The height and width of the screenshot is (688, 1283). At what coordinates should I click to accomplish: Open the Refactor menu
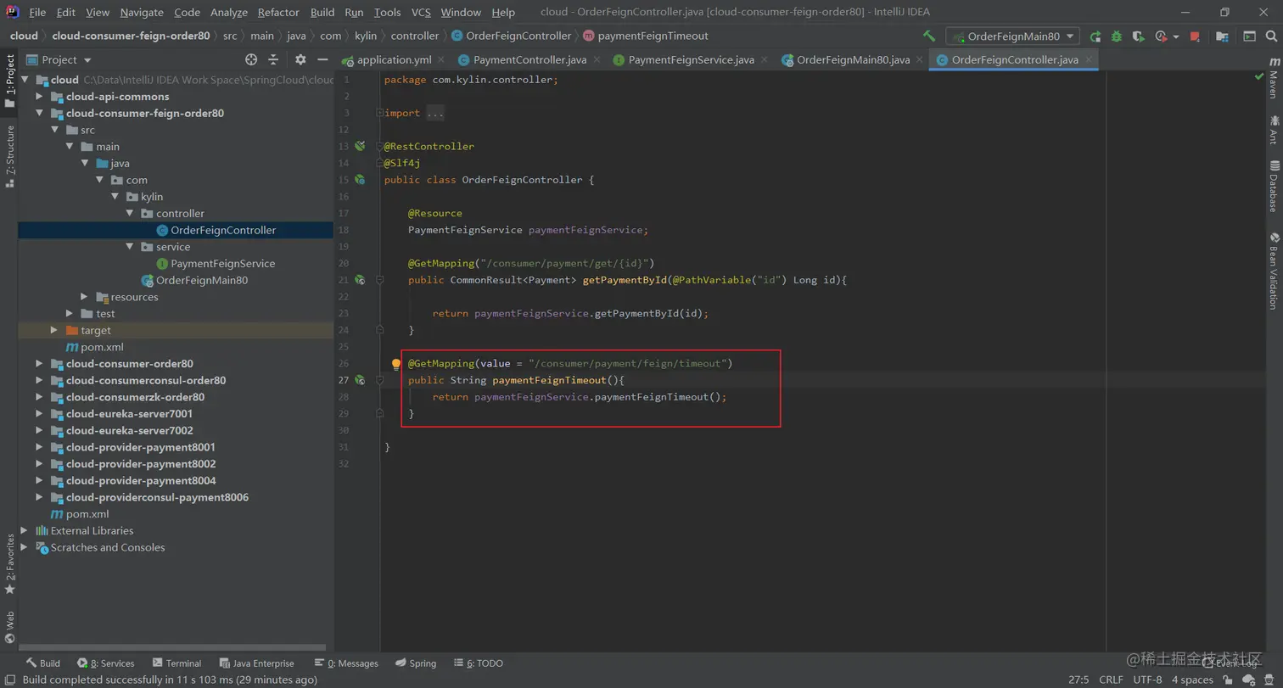tap(278, 12)
